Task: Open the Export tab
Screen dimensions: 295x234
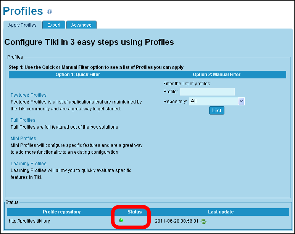Action: 54,25
